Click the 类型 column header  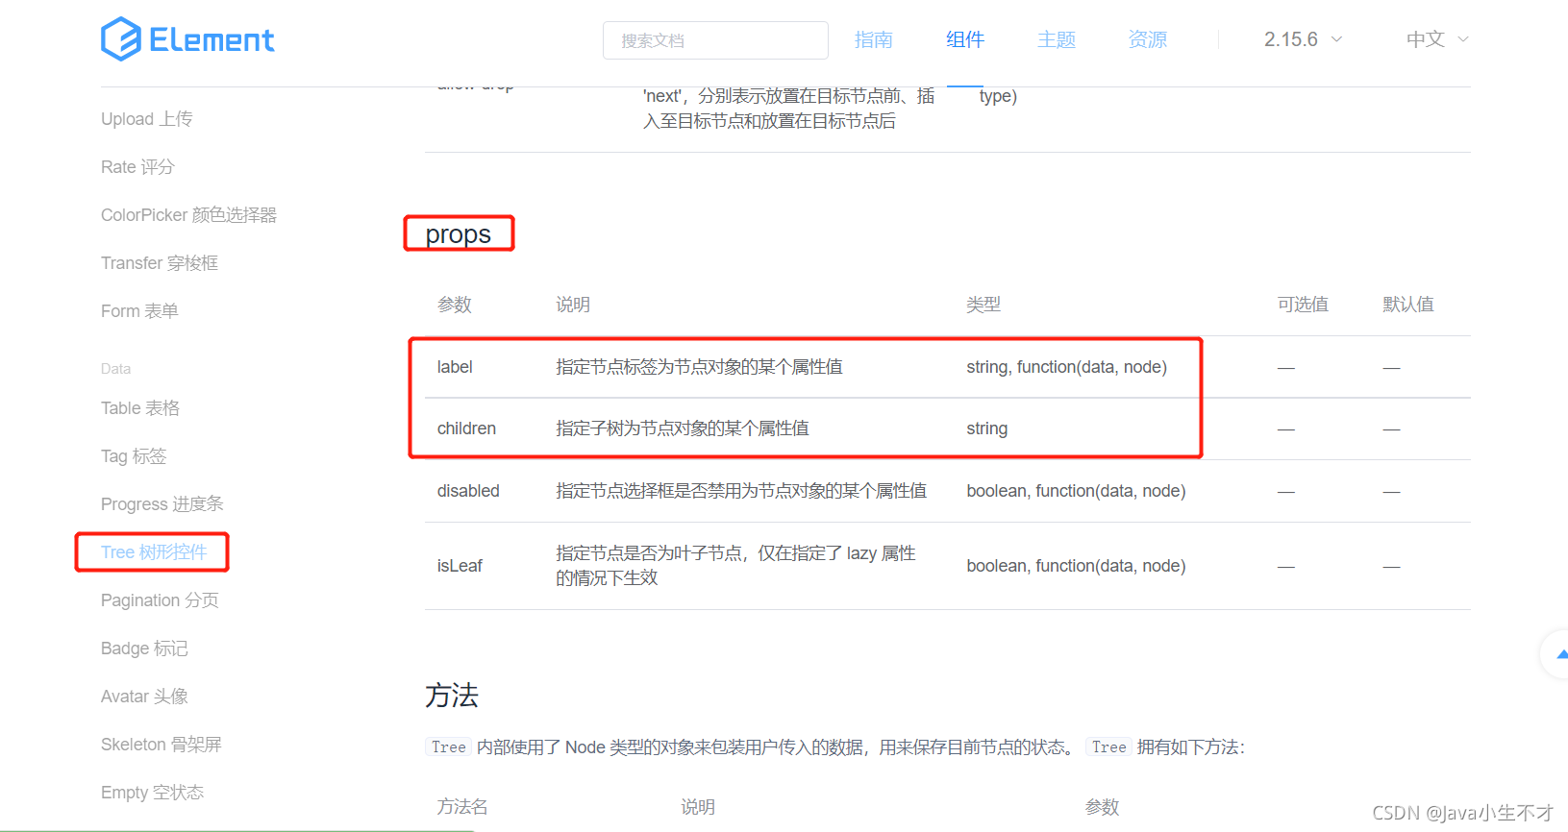point(983,305)
